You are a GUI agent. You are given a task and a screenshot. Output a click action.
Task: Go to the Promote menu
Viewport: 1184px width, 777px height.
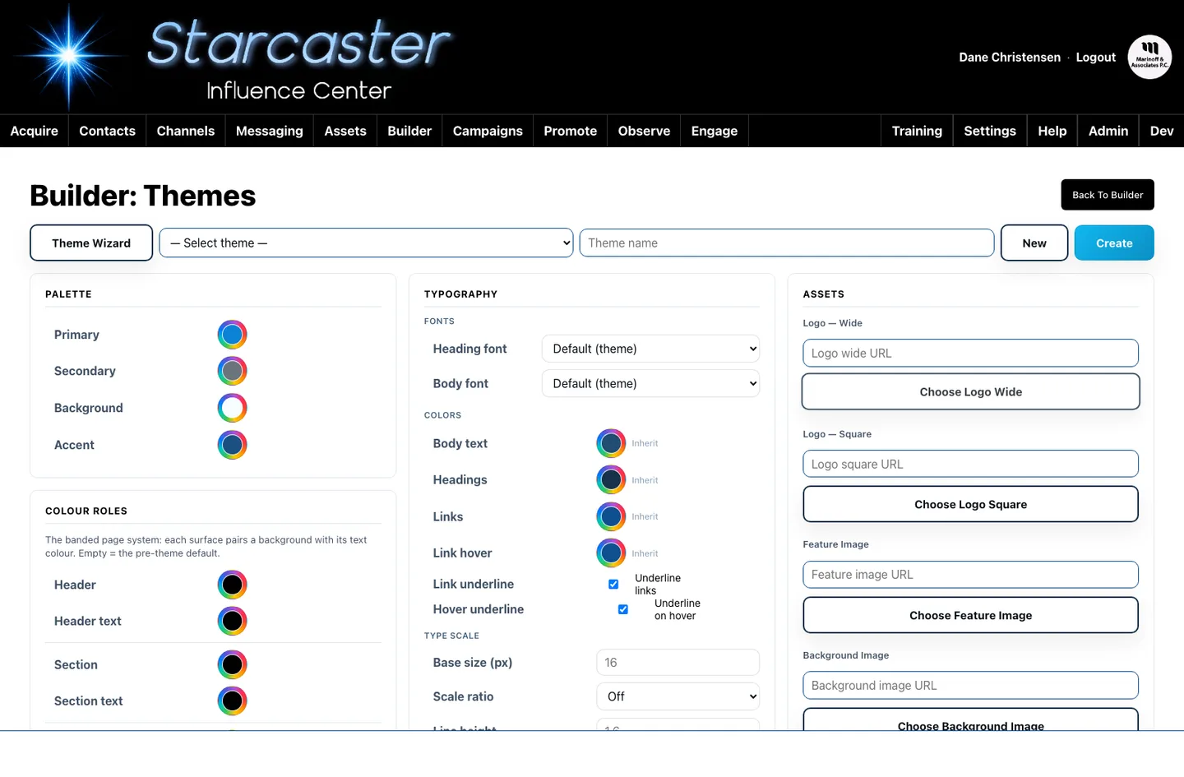click(571, 131)
